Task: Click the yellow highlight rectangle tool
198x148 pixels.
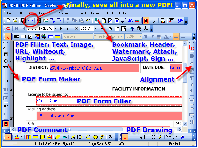Action: [x=57, y=37]
